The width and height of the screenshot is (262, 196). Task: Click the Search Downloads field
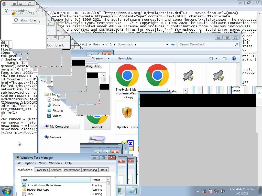tap(209, 44)
